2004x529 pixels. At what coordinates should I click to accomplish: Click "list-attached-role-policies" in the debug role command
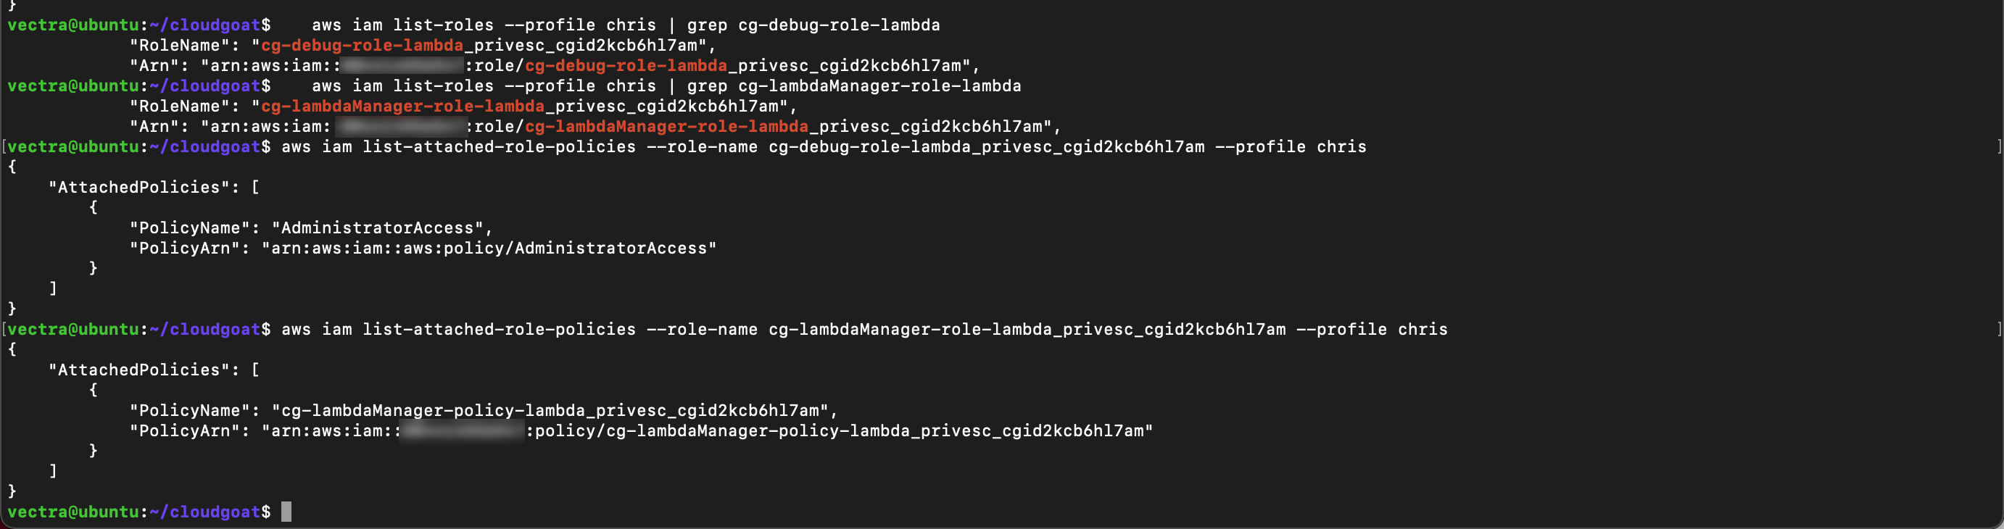click(499, 147)
